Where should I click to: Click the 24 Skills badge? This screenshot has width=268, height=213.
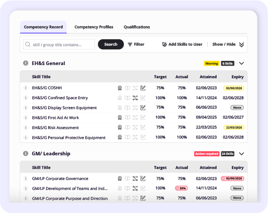click(228, 154)
